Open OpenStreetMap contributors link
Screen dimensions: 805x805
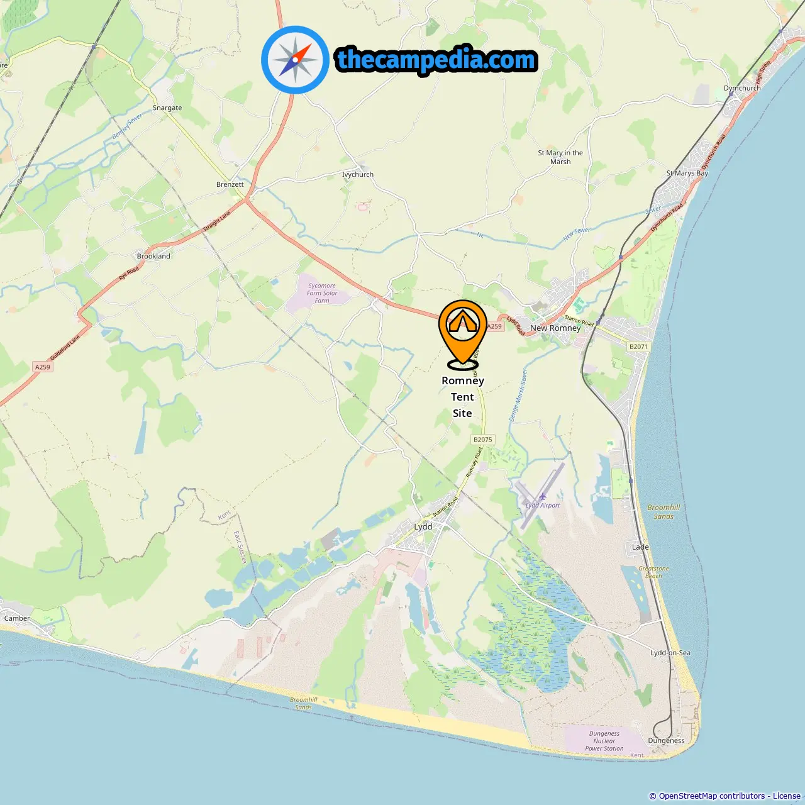[712, 796]
